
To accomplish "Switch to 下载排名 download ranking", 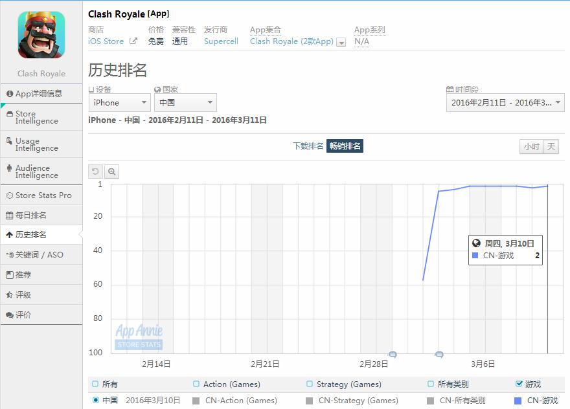I will [308, 146].
